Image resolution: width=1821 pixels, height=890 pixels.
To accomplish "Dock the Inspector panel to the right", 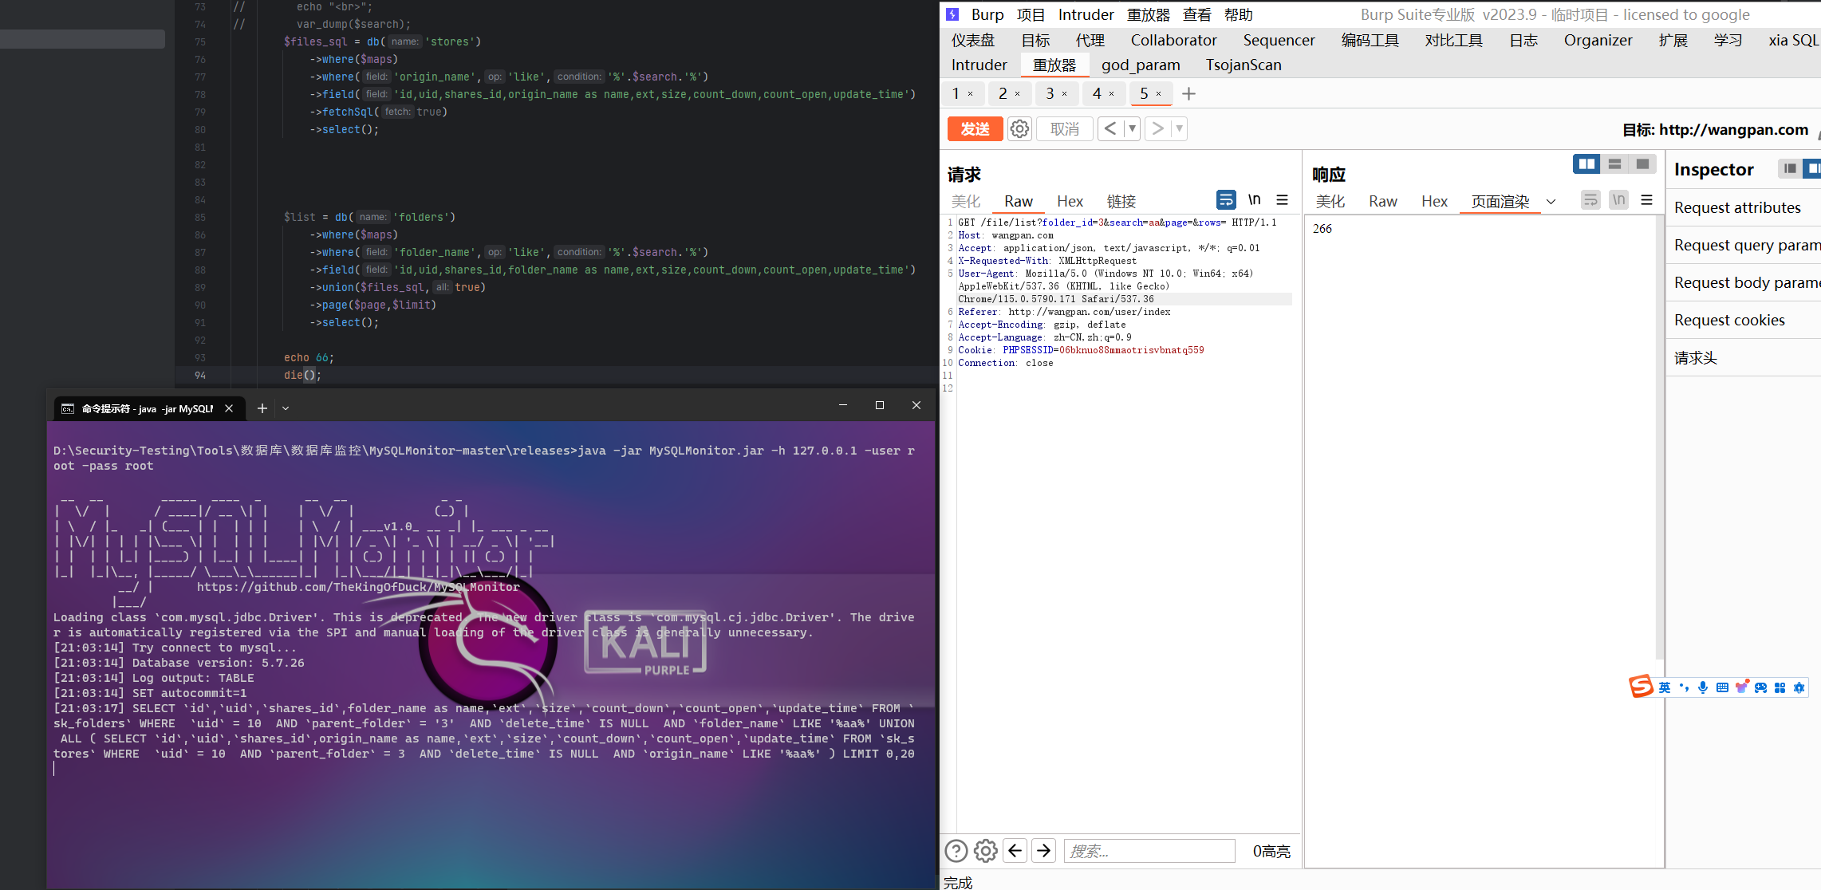I will (1812, 168).
